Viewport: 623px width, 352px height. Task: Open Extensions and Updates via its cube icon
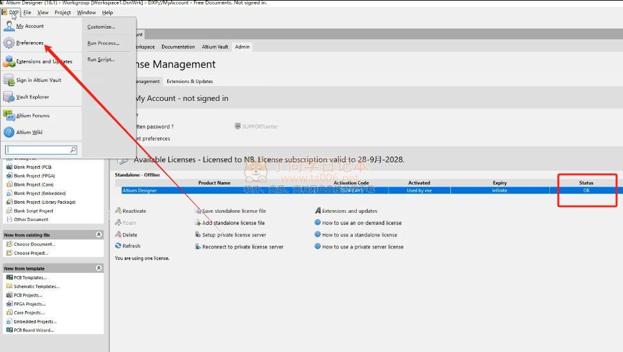pyautogui.click(x=9, y=61)
